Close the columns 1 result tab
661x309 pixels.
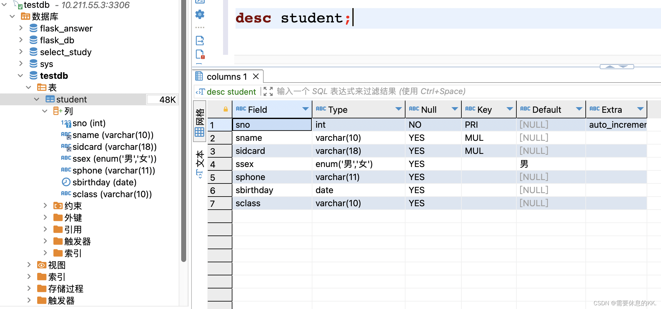coord(256,76)
